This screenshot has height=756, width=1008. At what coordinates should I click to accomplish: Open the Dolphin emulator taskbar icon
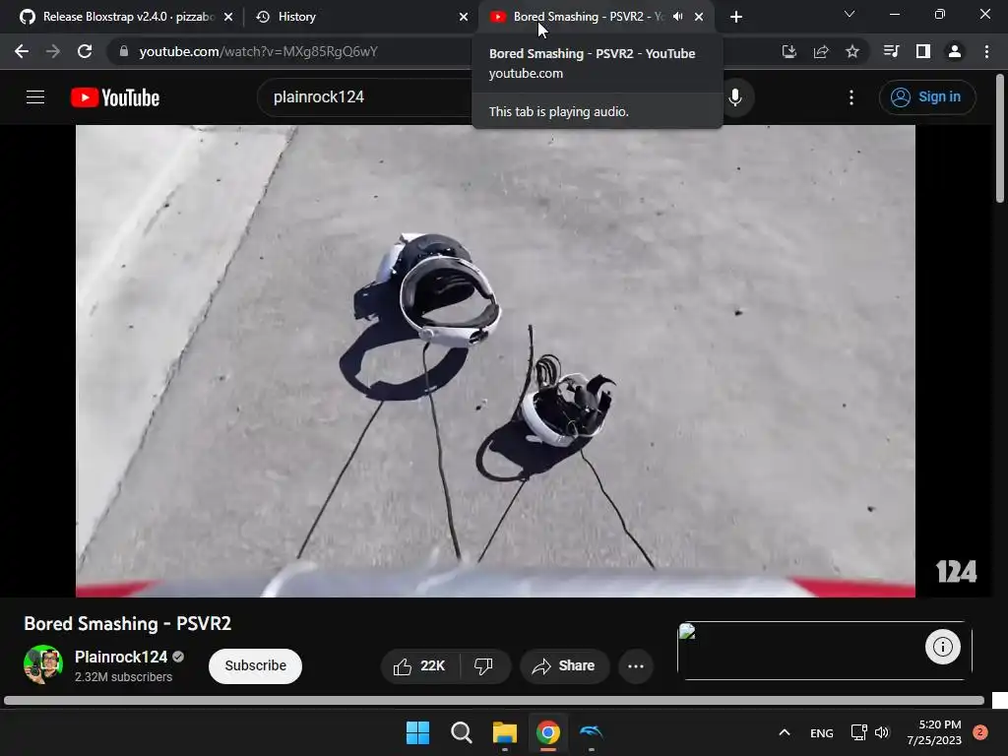coord(592,732)
